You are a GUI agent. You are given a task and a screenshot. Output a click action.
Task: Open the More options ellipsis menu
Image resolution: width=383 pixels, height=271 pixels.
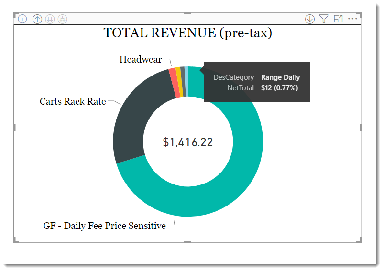[x=352, y=19]
